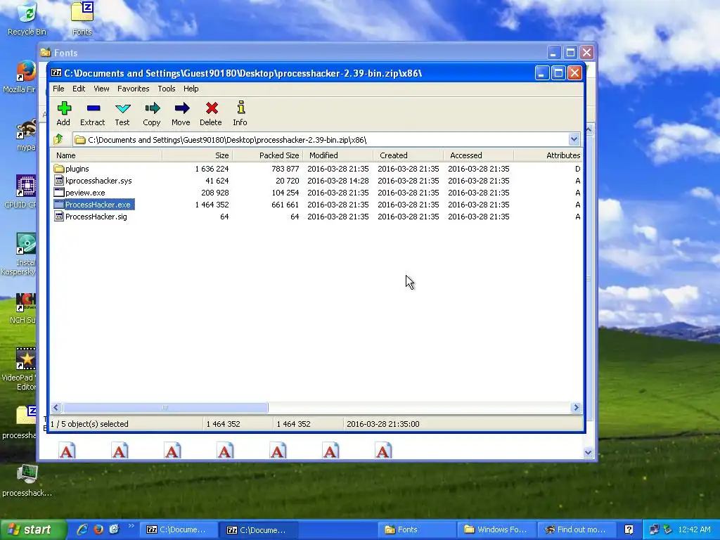
Task: Click packed size 20 720 cell
Action: tap(287, 181)
